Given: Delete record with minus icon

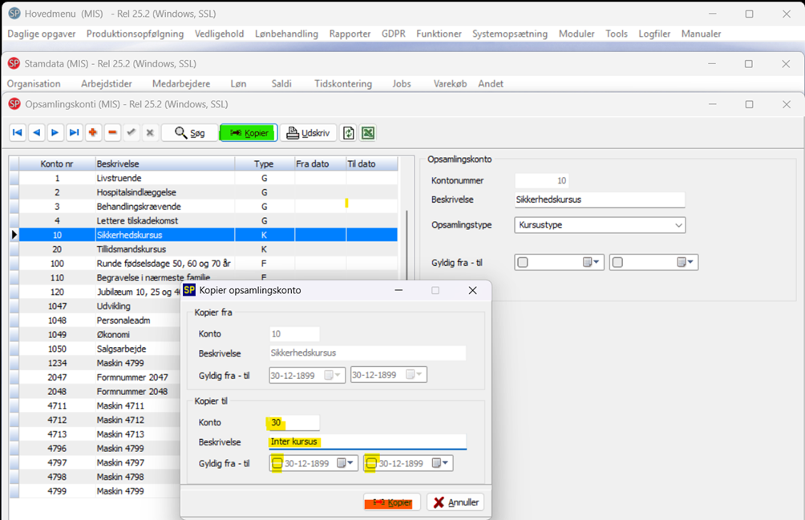Looking at the screenshot, I should (113, 133).
